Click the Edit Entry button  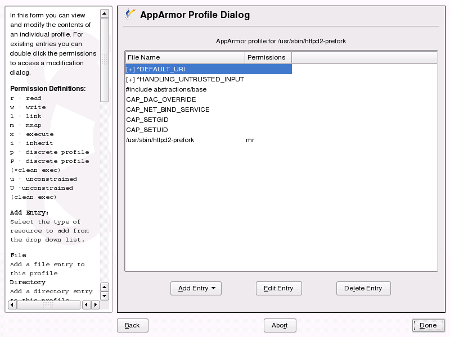click(x=278, y=288)
